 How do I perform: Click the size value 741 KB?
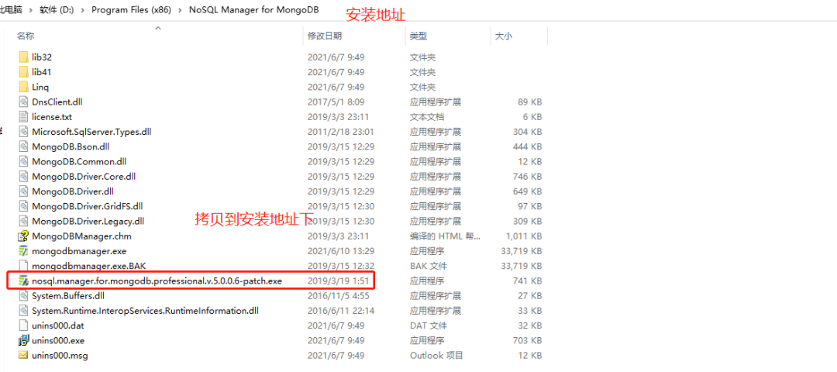[529, 281]
